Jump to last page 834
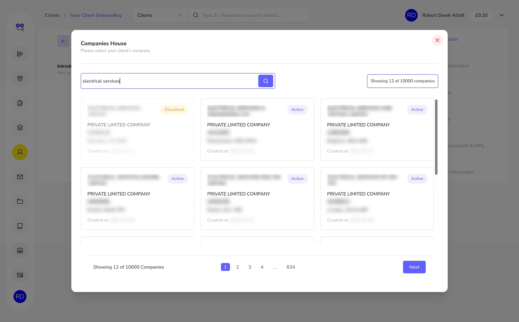Image resolution: width=519 pixels, height=322 pixels. pos(291,267)
